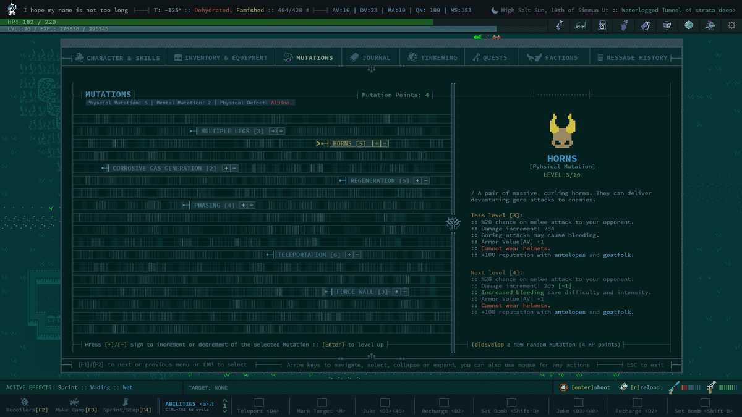The image size is (742, 417).
Task: Click the ABILITIES <a> cycle label
Action: click(x=189, y=404)
